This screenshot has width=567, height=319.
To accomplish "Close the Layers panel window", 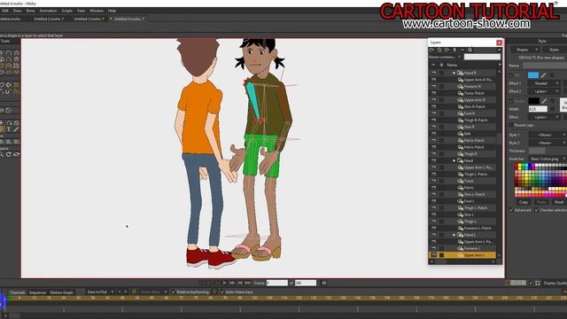I will coord(499,43).
